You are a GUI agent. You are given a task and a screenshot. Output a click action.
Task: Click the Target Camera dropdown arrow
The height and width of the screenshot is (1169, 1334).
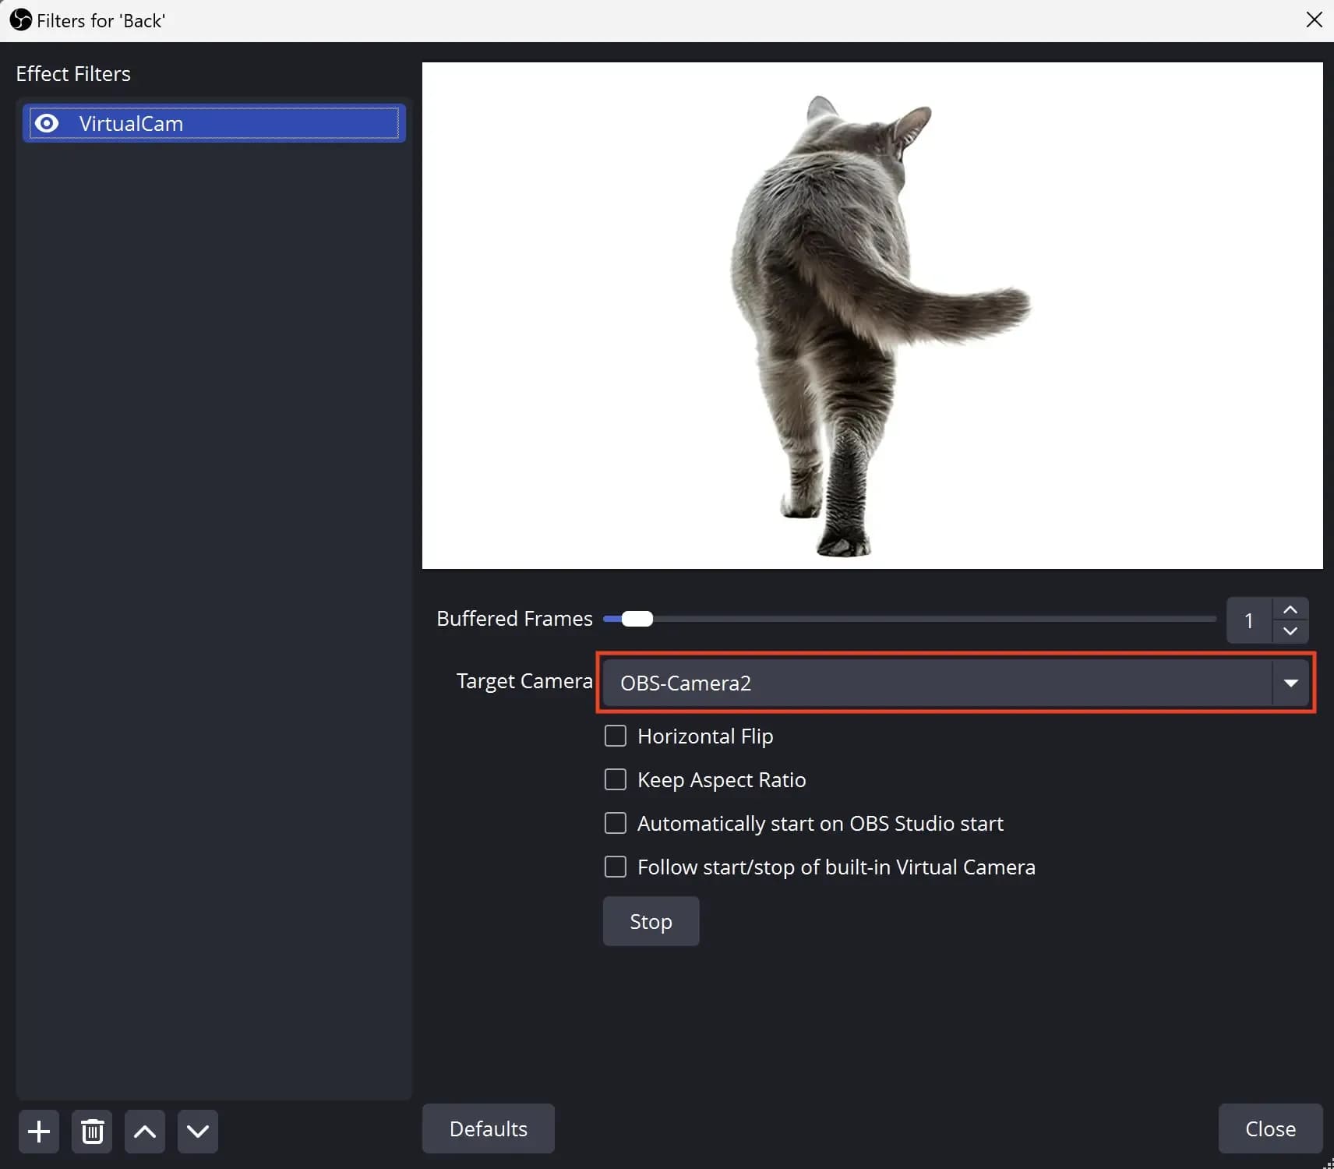click(1291, 683)
